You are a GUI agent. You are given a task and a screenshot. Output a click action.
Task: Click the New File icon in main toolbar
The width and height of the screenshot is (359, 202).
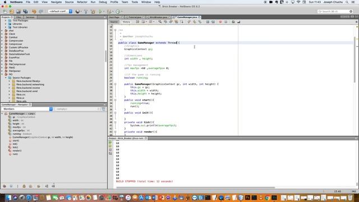tap(5, 11)
